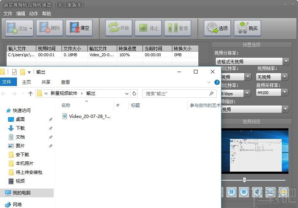
Task: Expand the audio bitrate kbps dropdown
Action: [x=247, y=93]
